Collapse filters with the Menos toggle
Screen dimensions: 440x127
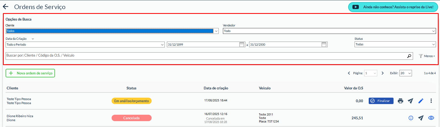coord(427,56)
